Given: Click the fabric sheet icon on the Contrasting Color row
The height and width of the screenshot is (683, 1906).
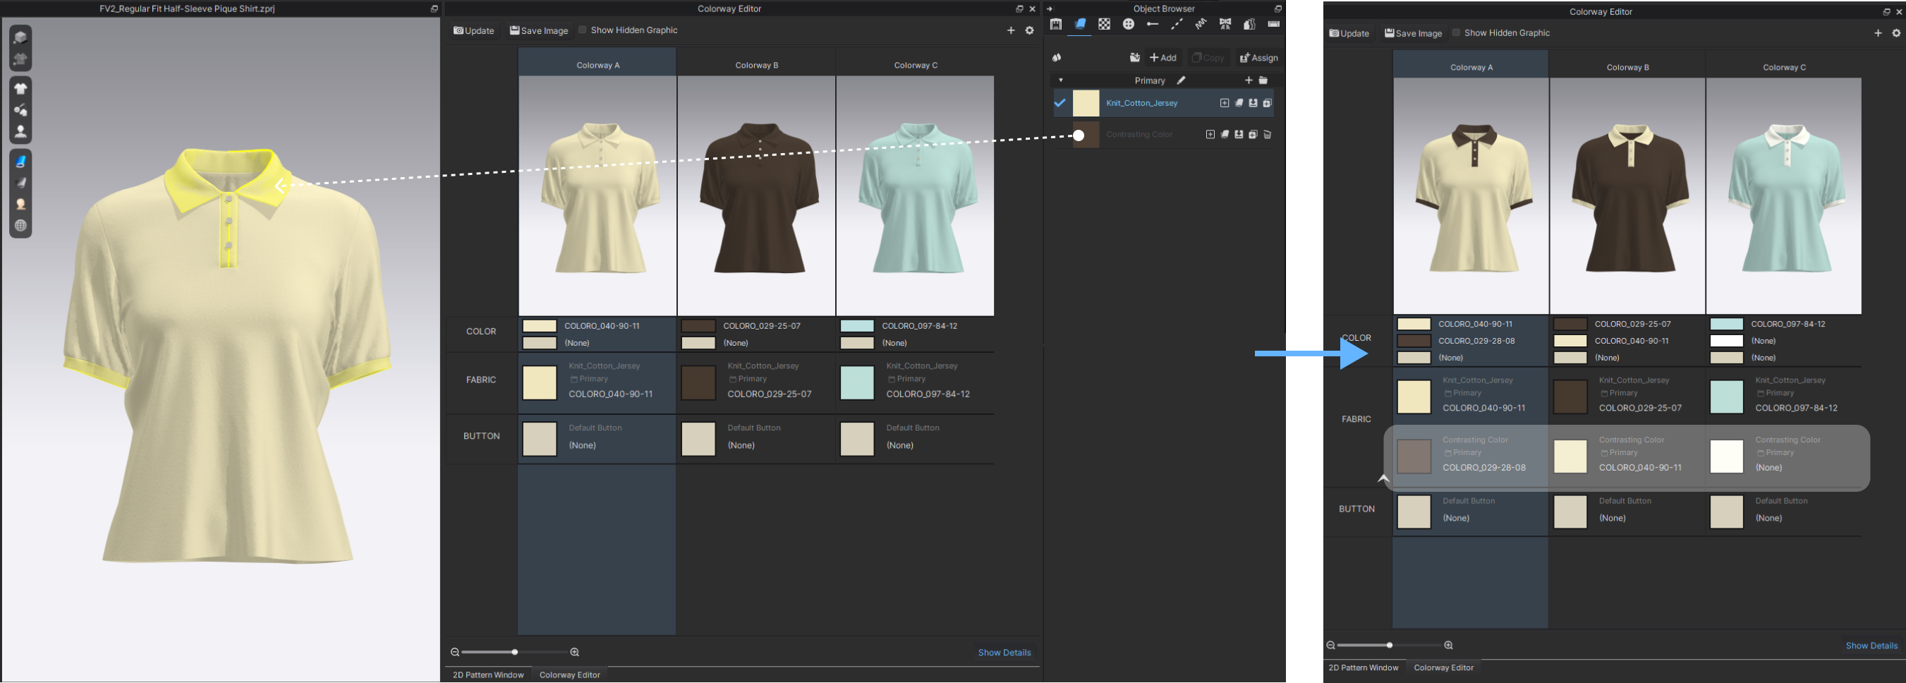Looking at the screenshot, I should pyautogui.click(x=1225, y=135).
